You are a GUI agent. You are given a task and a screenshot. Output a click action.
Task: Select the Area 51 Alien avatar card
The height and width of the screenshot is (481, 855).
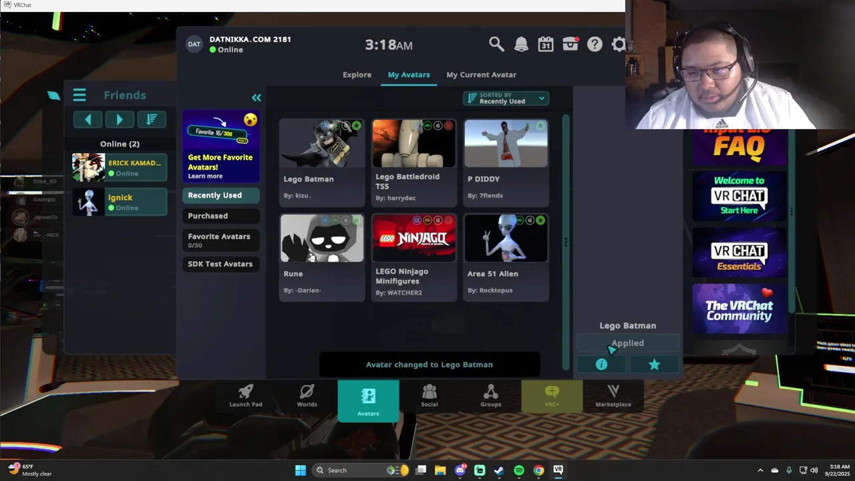tap(506, 257)
